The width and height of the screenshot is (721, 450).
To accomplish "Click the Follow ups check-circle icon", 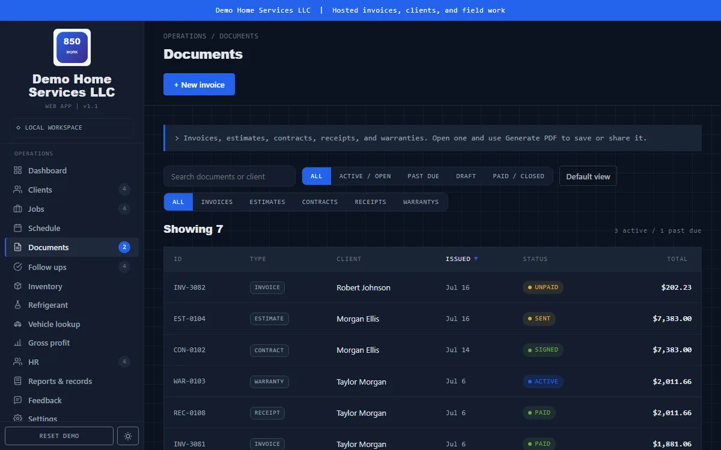I will (17, 267).
